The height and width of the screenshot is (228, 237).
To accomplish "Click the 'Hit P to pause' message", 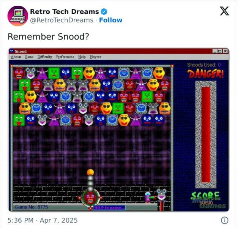I will click(109, 208).
